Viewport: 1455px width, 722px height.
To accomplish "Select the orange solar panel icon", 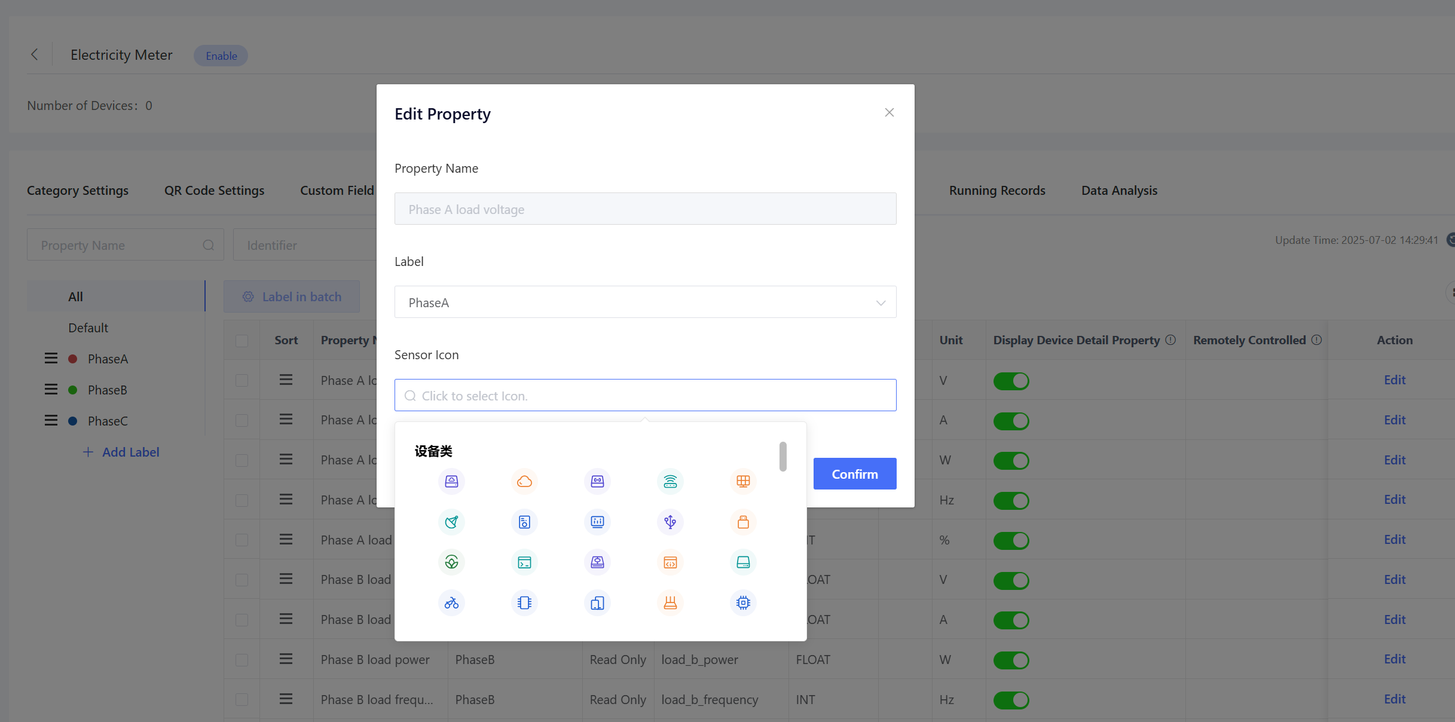I will click(743, 481).
